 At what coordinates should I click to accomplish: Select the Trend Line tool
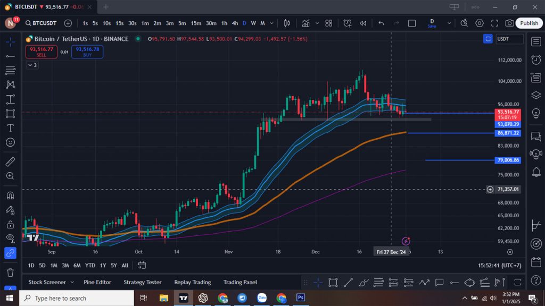click(x=10, y=57)
